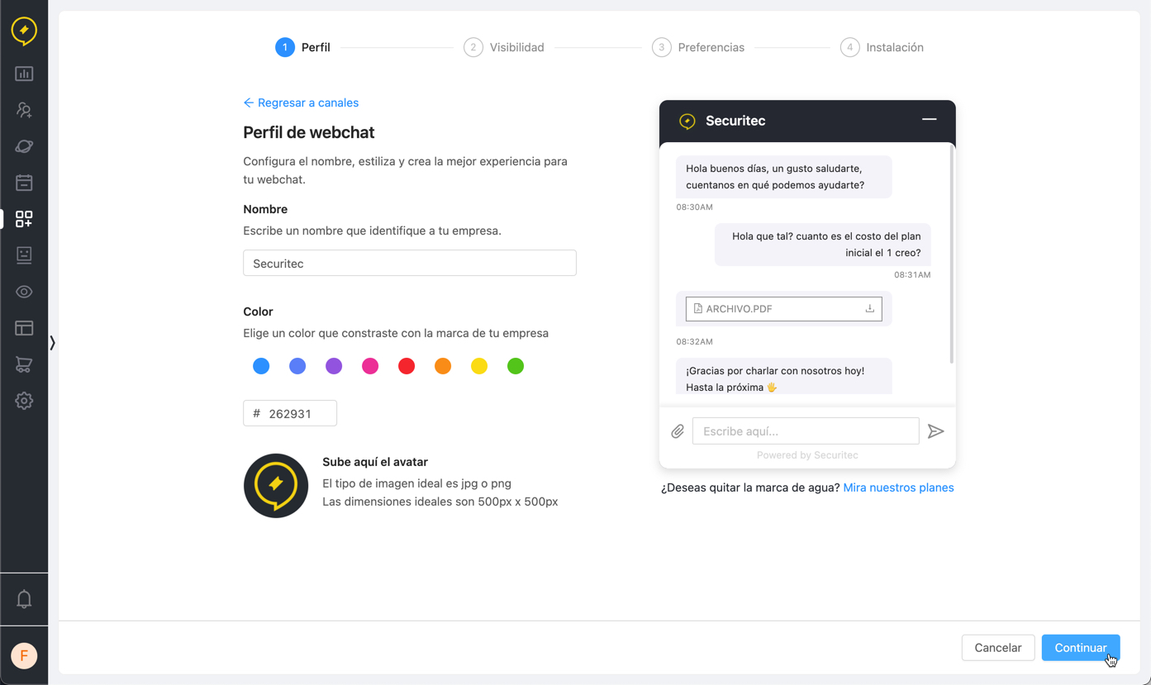This screenshot has width=1151, height=685.
Task: Click the ARCHIVO.PDF attachment name
Action: pos(739,309)
